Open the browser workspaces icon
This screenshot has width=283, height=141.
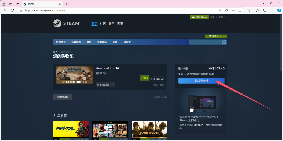[11, 4]
